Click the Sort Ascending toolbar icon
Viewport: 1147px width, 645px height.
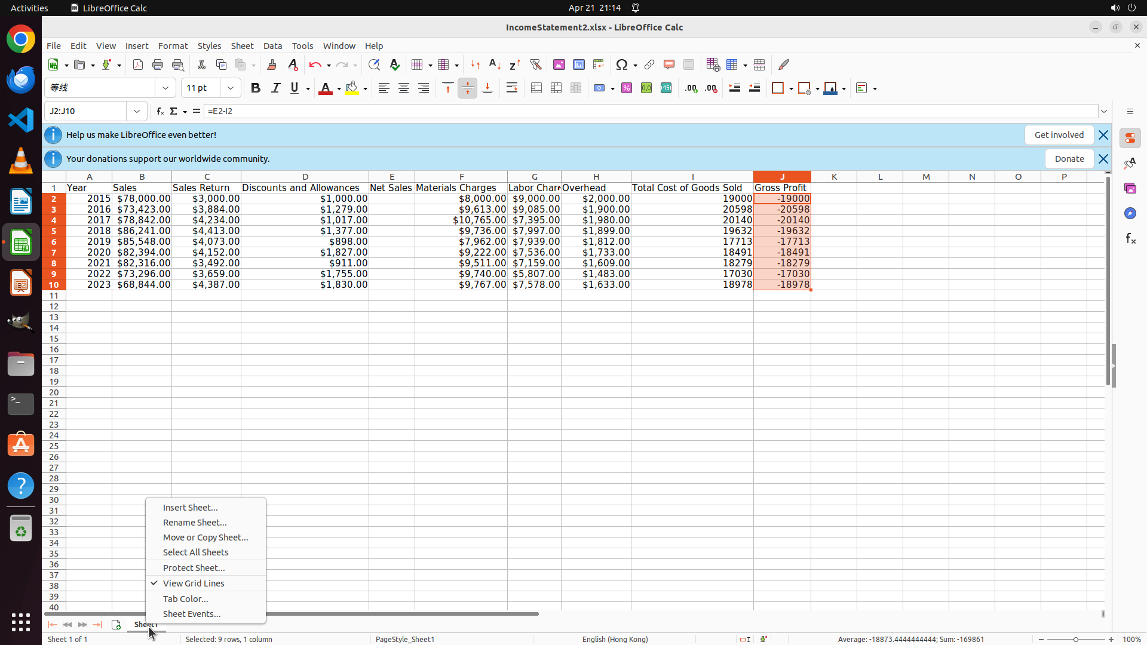495,64
